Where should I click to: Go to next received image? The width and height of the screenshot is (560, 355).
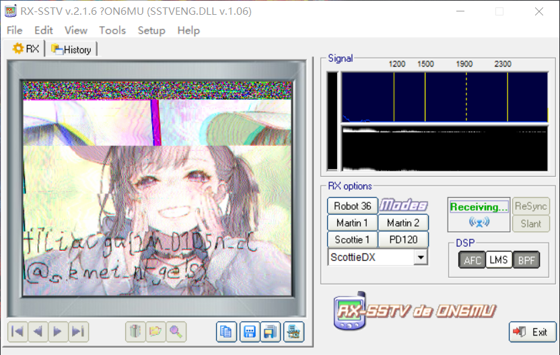(x=58, y=331)
